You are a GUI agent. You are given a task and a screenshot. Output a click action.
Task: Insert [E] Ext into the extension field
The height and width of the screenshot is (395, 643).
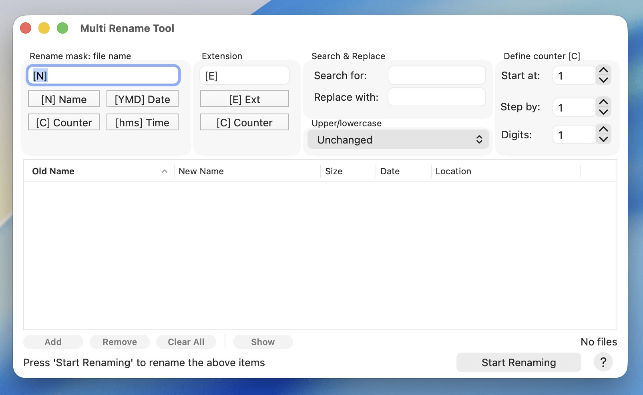[x=244, y=99]
